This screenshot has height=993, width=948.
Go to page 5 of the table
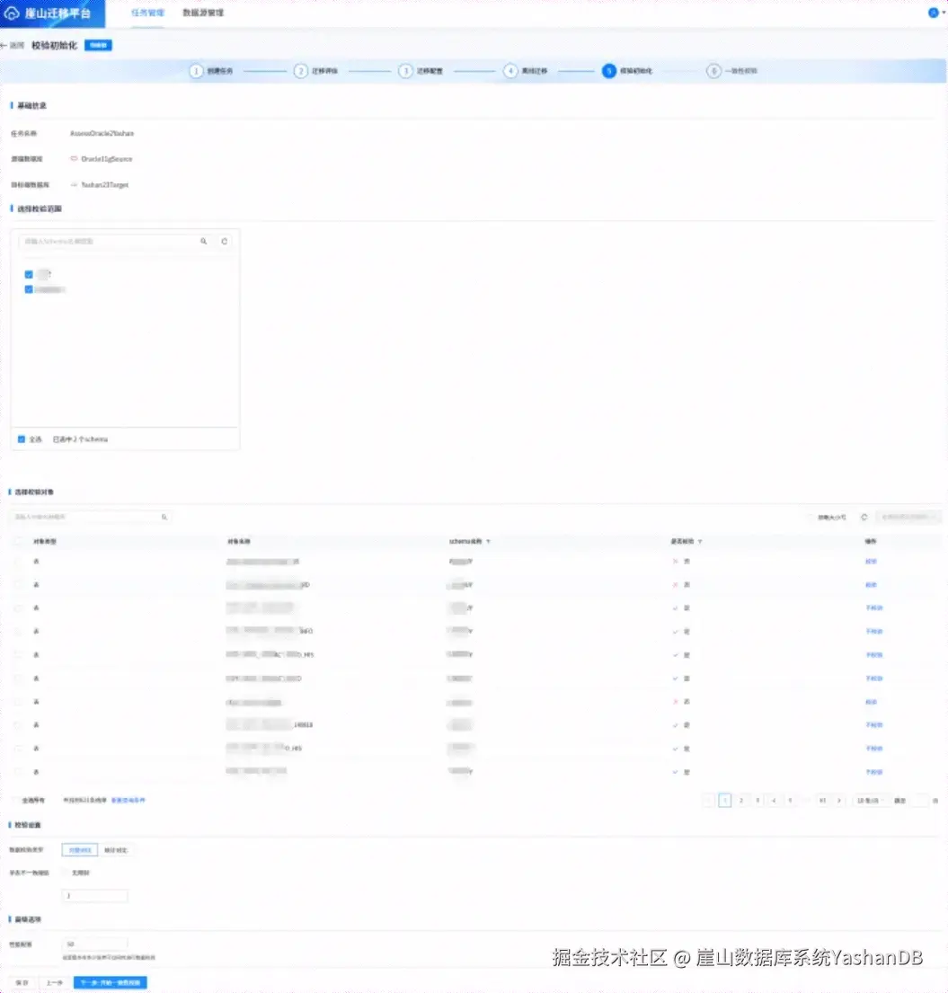click(790, 801)
